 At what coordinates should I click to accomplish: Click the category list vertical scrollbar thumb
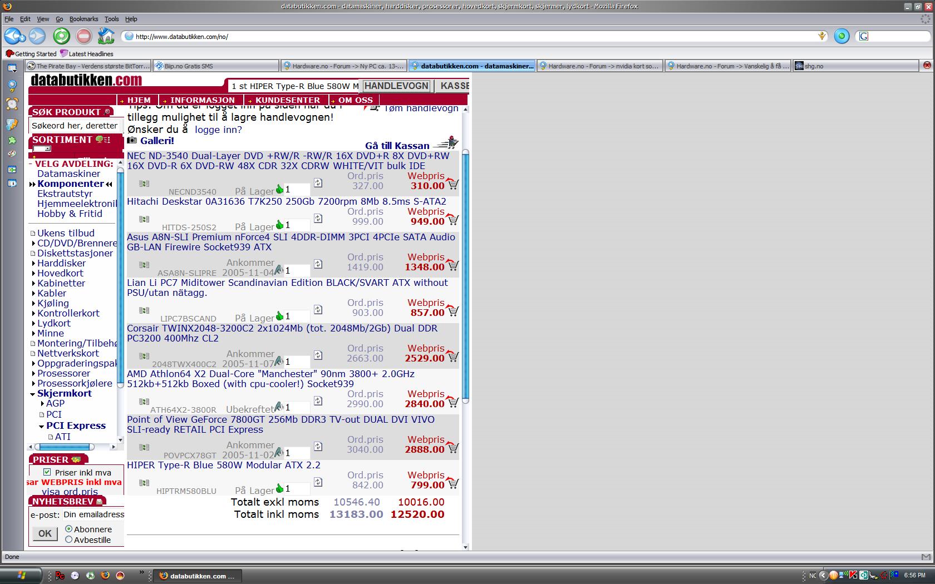pos(120,278)
